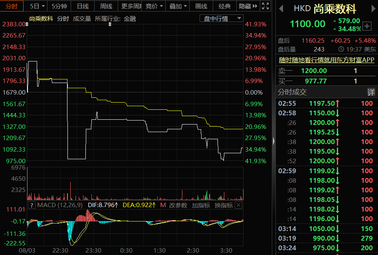378x255 pixels.
Task: Click the MACD help question-mark icon
Action: coord(32,205)
